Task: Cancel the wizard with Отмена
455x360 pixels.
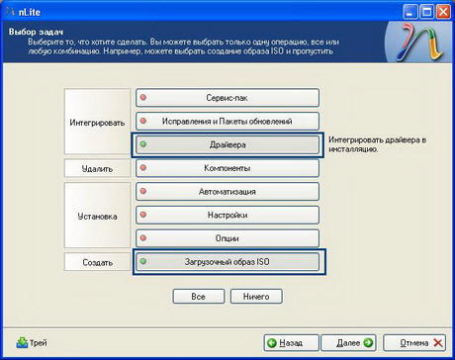Action: 414,343
